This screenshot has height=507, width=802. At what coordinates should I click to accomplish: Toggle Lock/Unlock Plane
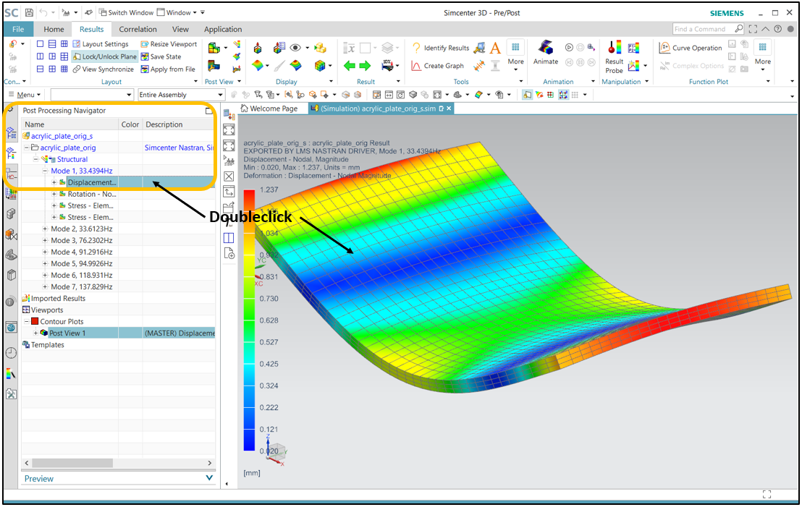104,56
